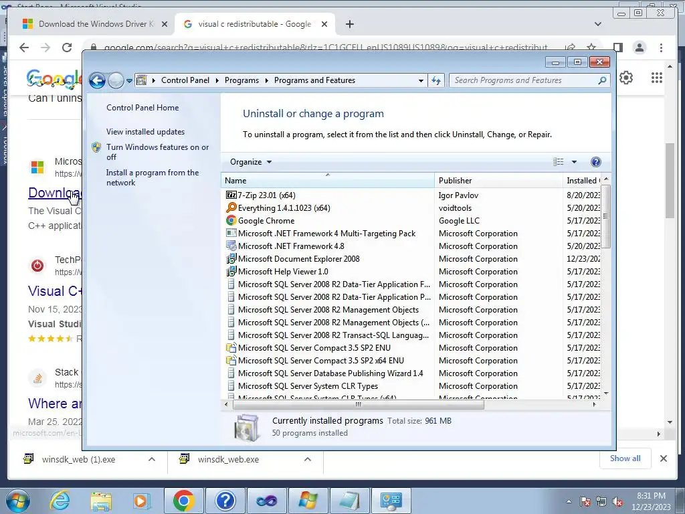Switch to Visual Studio on taskbar

266,501
